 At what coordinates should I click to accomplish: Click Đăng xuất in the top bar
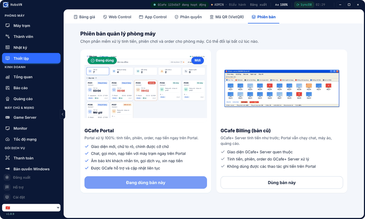[258, 5]
